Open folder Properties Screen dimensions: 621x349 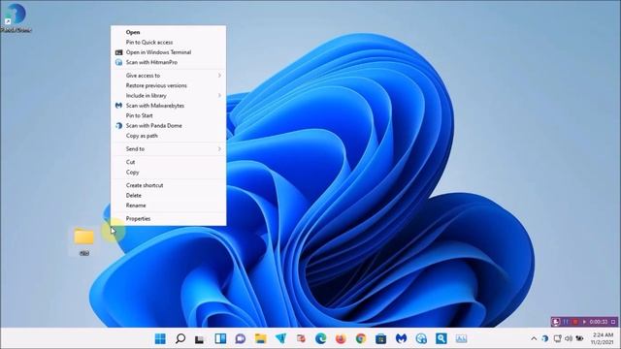[x=169, y=218]
